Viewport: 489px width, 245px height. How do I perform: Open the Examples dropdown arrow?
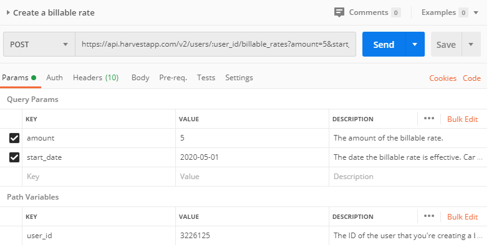pyautogui.click(x=475, y=12)
